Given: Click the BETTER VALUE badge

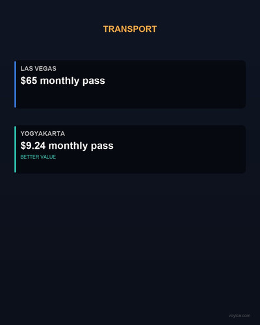Looking at the screenshot, I should click(38, 157).
